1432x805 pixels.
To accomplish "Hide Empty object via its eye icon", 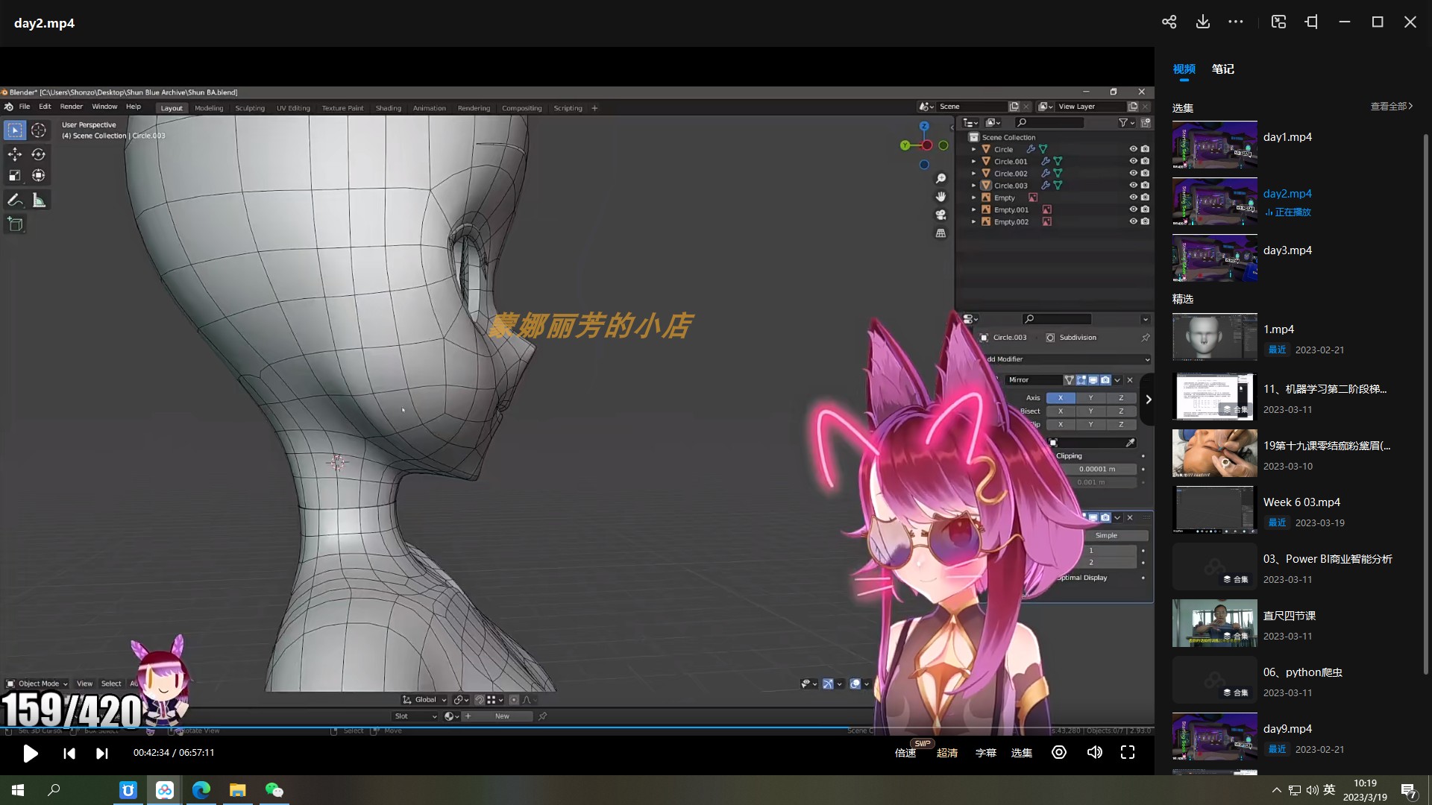I will [x=1133, y=198].
